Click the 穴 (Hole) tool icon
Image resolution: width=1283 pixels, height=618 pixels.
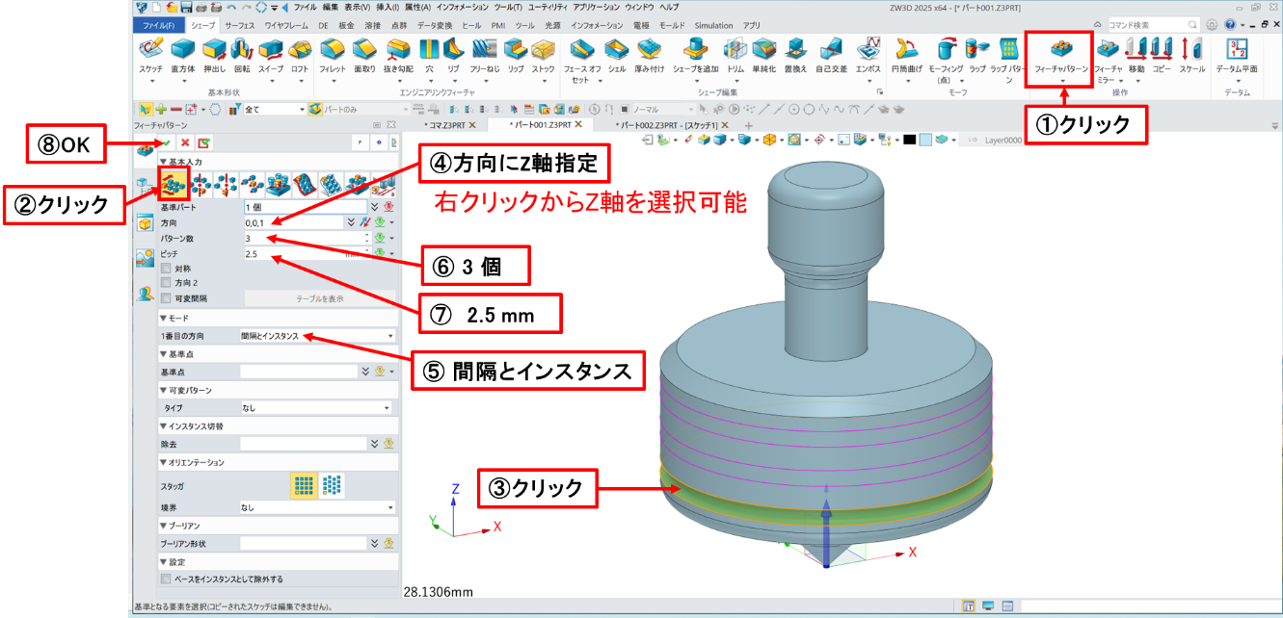(x=429, y=48)
